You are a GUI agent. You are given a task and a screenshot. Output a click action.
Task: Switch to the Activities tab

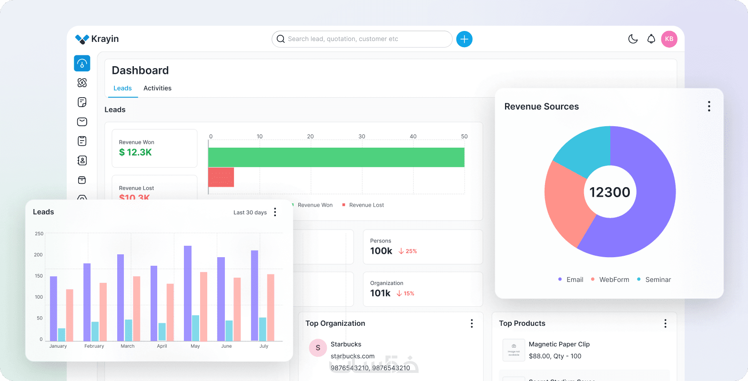pyautogui.click(x=157, y=88)
